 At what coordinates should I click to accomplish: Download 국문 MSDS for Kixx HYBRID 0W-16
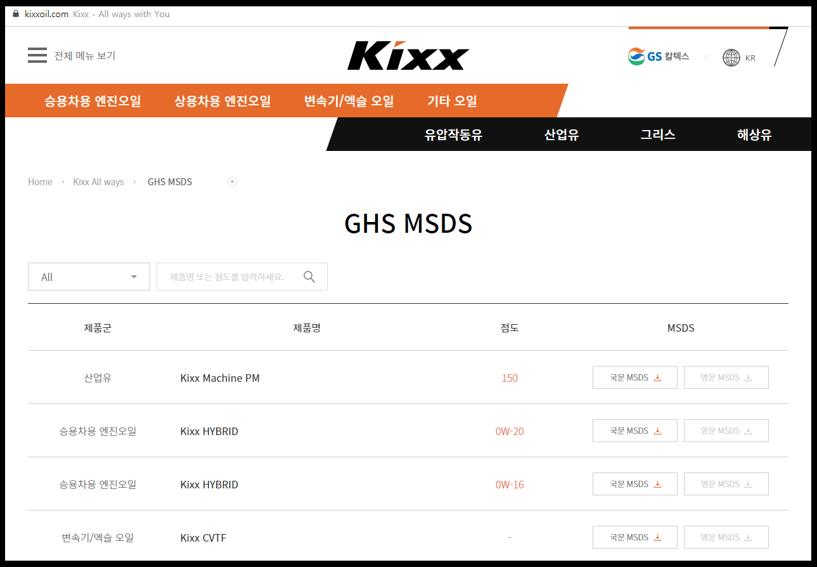(635, 484)
